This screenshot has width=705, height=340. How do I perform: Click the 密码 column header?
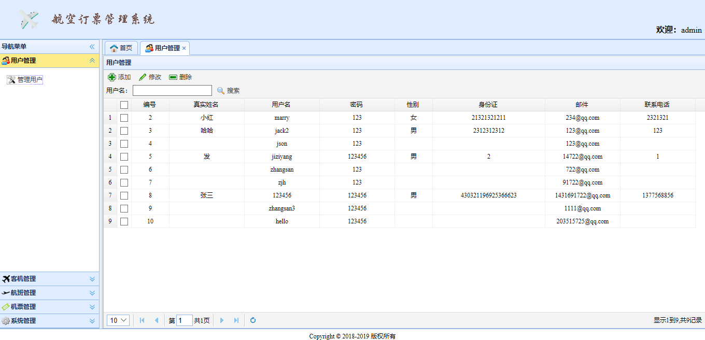[x=357, y=105]
